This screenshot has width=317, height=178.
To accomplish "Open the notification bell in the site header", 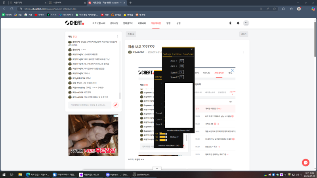I will [x=238, y=23].
